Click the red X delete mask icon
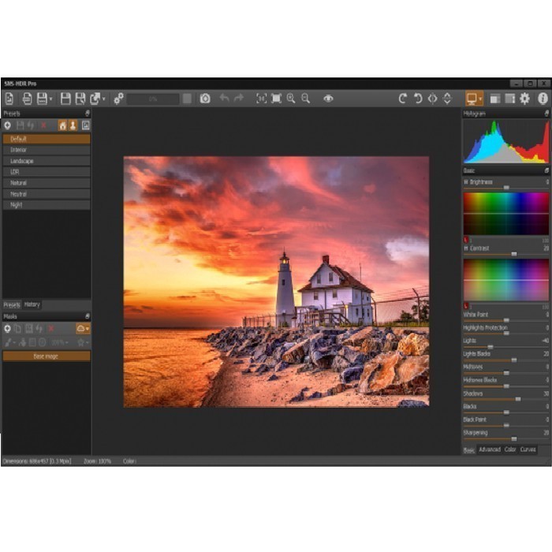The width and height of the screenshot is (552, 552). coord(51,329)
